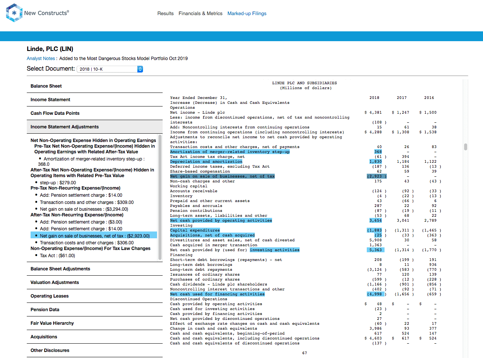
Task: Open the Financials & Metrics menu
Action: coord(200,13)
